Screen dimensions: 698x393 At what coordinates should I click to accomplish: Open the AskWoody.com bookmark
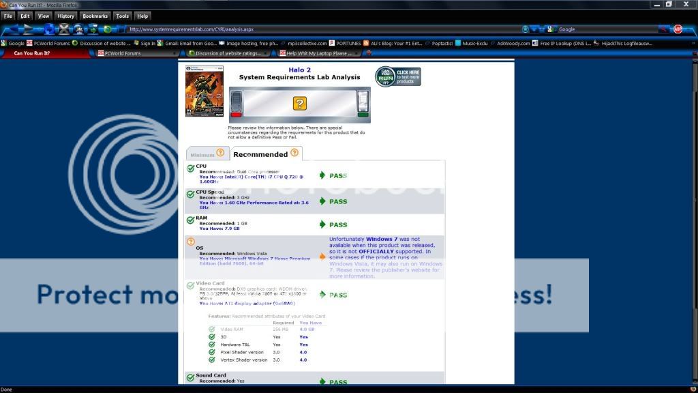[510, 43]
